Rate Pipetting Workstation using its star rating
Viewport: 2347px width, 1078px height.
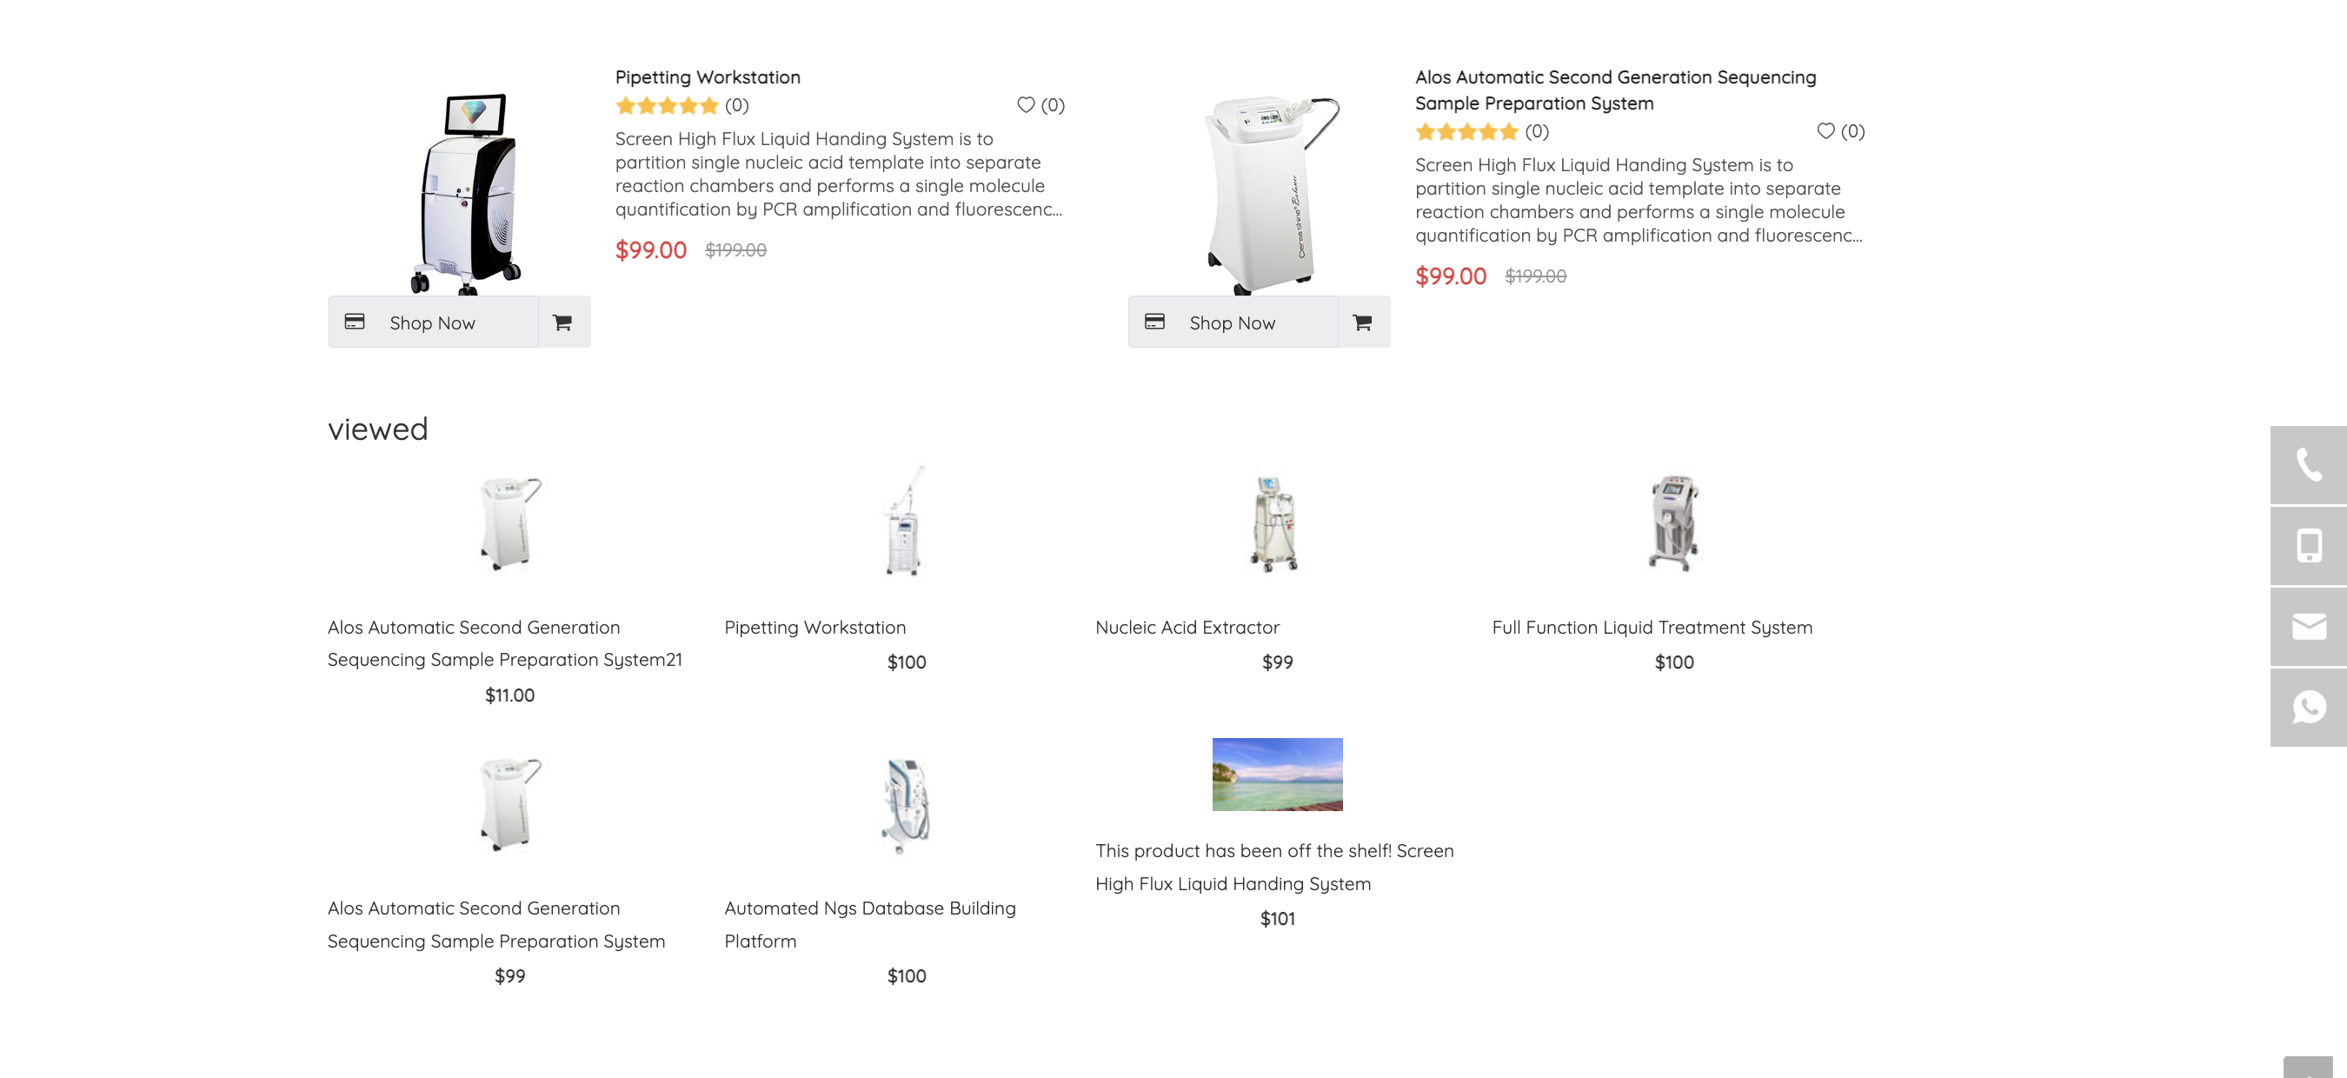click(x=667, y=106)
